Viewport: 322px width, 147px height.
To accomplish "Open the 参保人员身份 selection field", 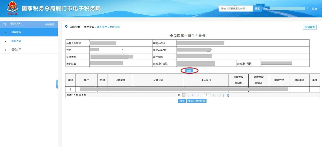I will [194, 50].
